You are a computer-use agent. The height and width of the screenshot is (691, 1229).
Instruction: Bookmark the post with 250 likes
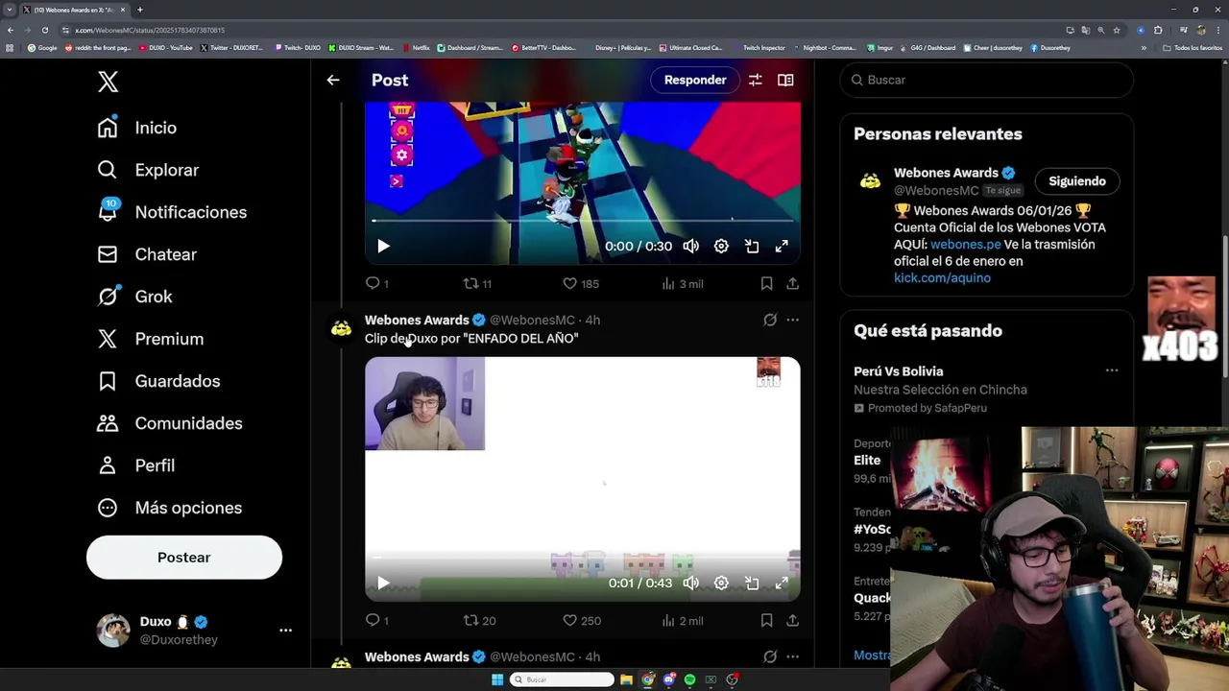(766, 621)
